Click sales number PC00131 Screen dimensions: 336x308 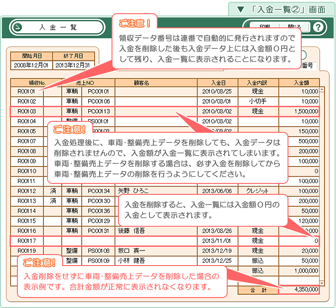(98, 231)
